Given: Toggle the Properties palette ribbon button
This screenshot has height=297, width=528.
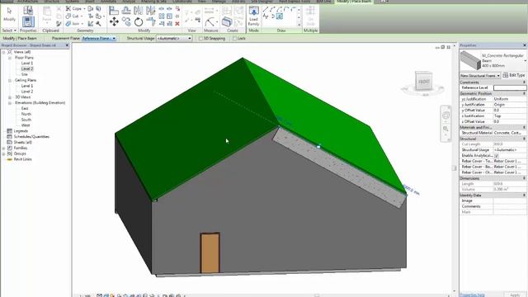Looking at the screenshot, I should 28,22.
